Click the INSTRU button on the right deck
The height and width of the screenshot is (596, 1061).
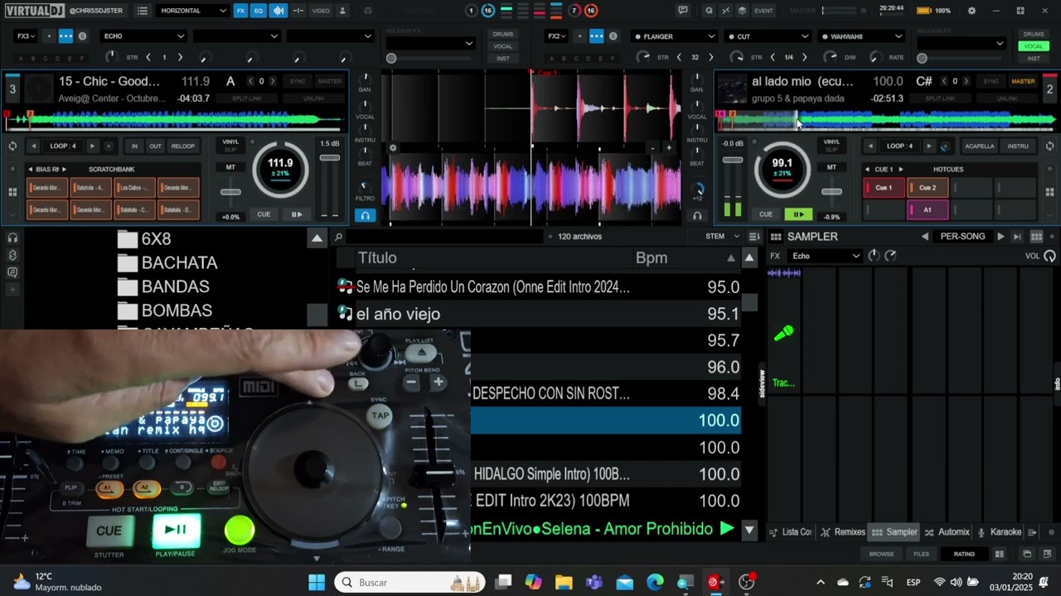1018,147
